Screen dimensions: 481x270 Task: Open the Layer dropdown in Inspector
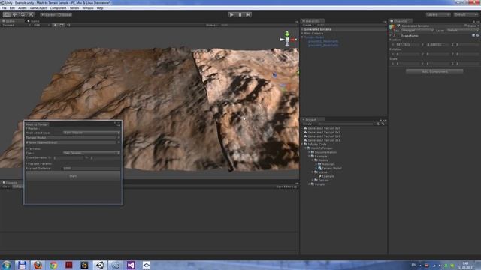[462, 31]
